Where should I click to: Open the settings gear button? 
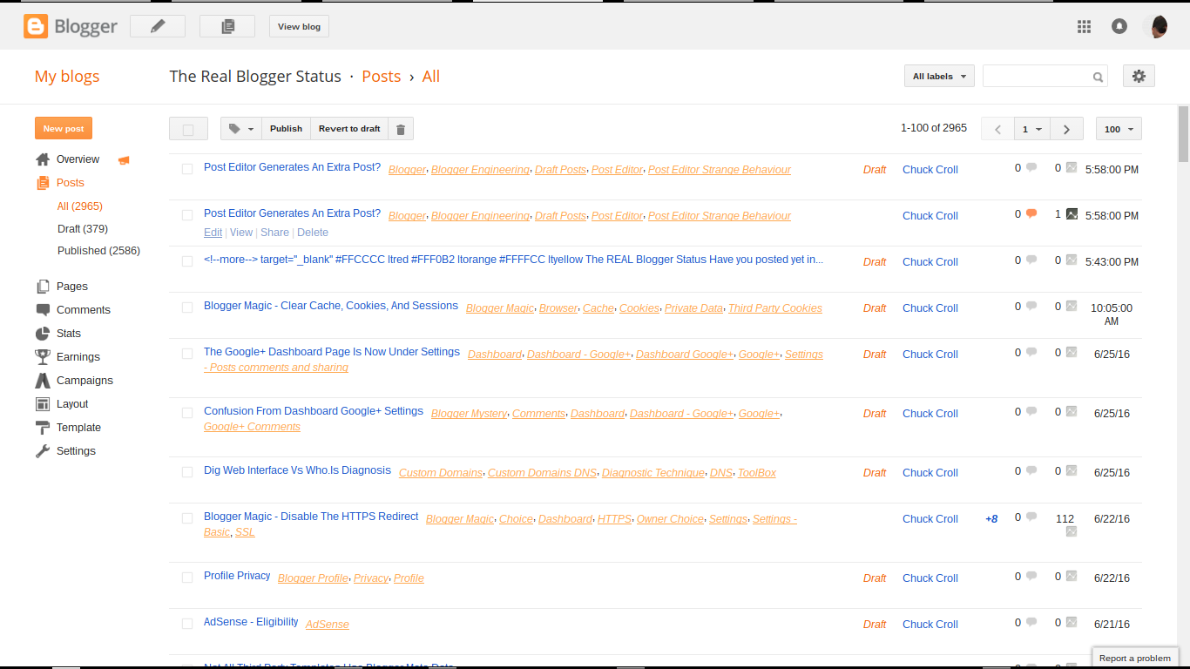click(1139, 76)
